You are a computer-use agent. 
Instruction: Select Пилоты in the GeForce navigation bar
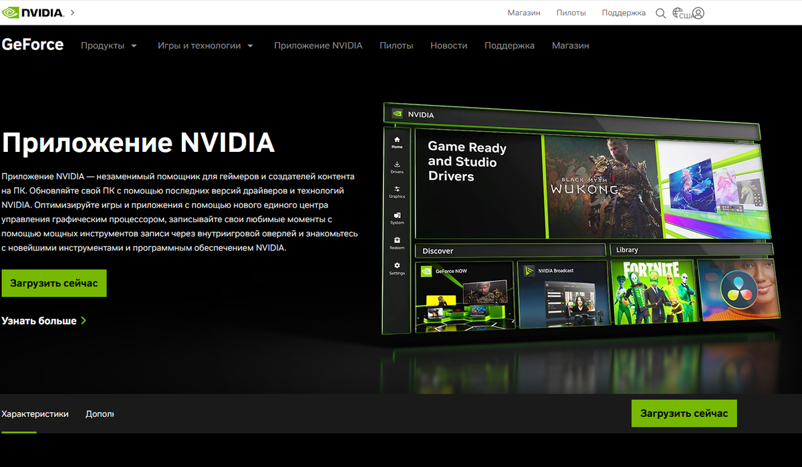pos(396,45)
